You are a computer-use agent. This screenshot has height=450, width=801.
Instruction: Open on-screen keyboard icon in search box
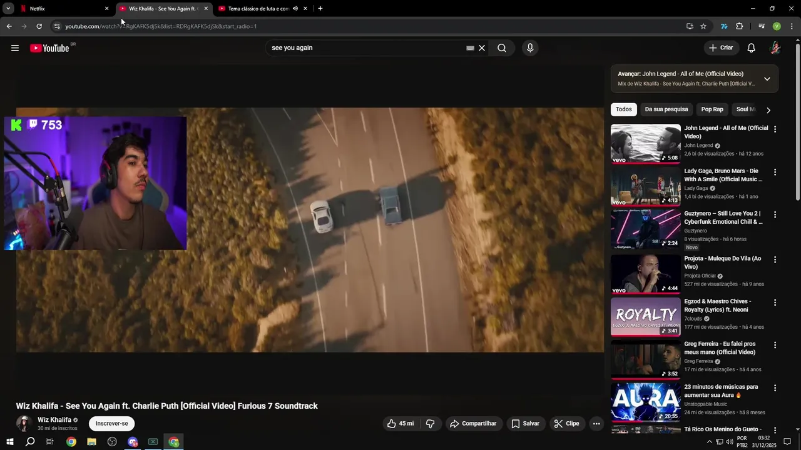pyautogui.click(x=470, y=48)
